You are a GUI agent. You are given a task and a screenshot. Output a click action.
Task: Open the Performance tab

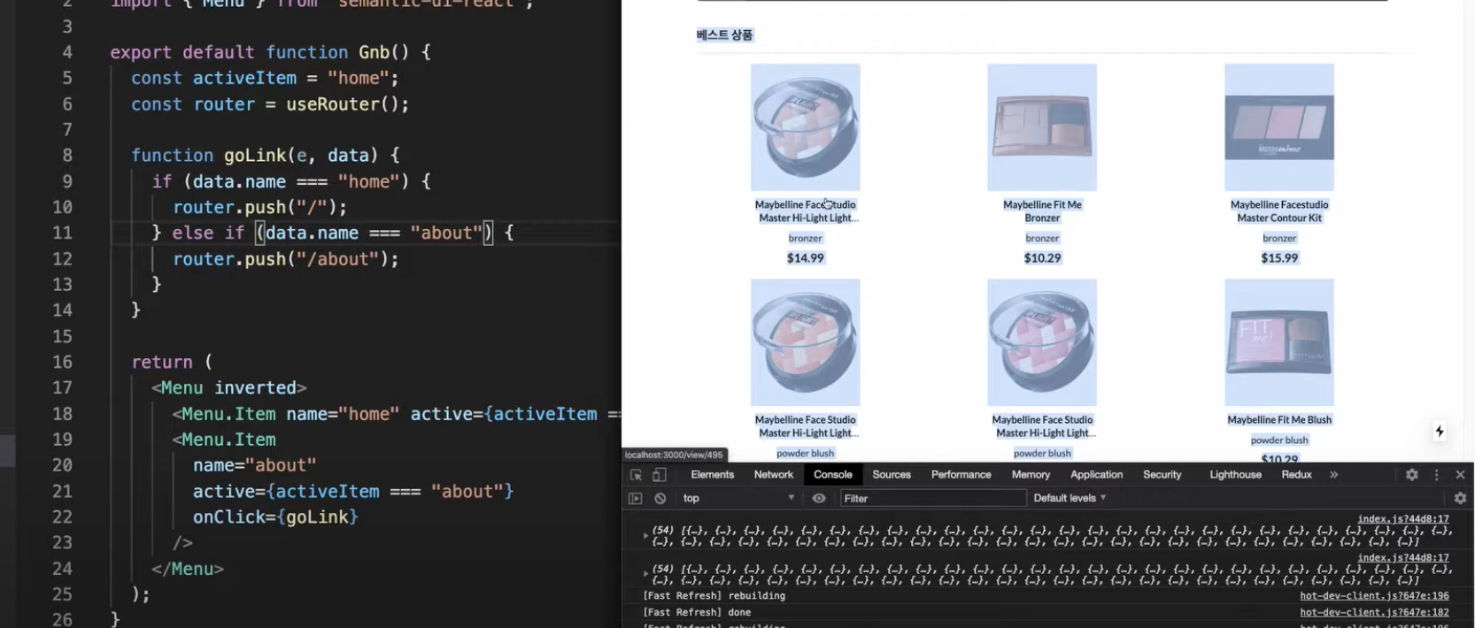961,475
